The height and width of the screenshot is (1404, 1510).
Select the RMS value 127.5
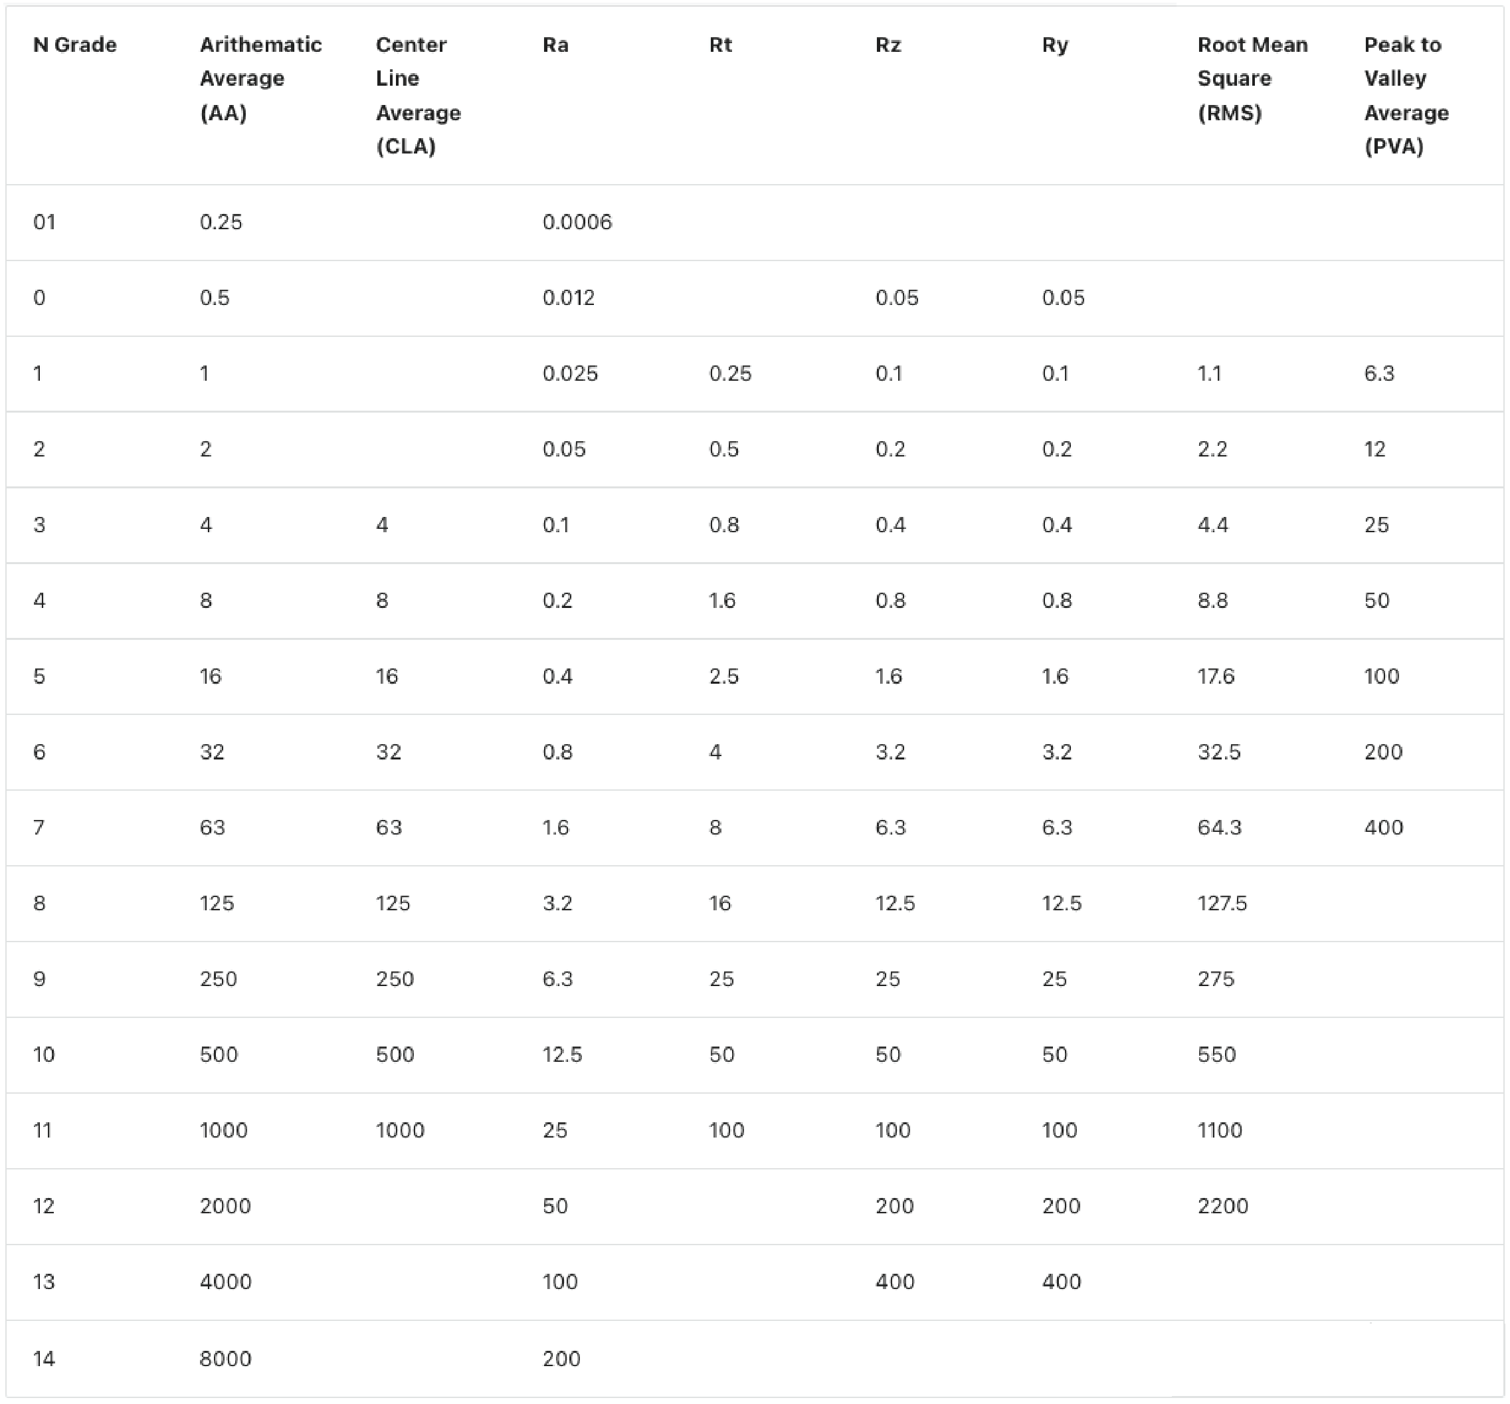[1222, 902]
